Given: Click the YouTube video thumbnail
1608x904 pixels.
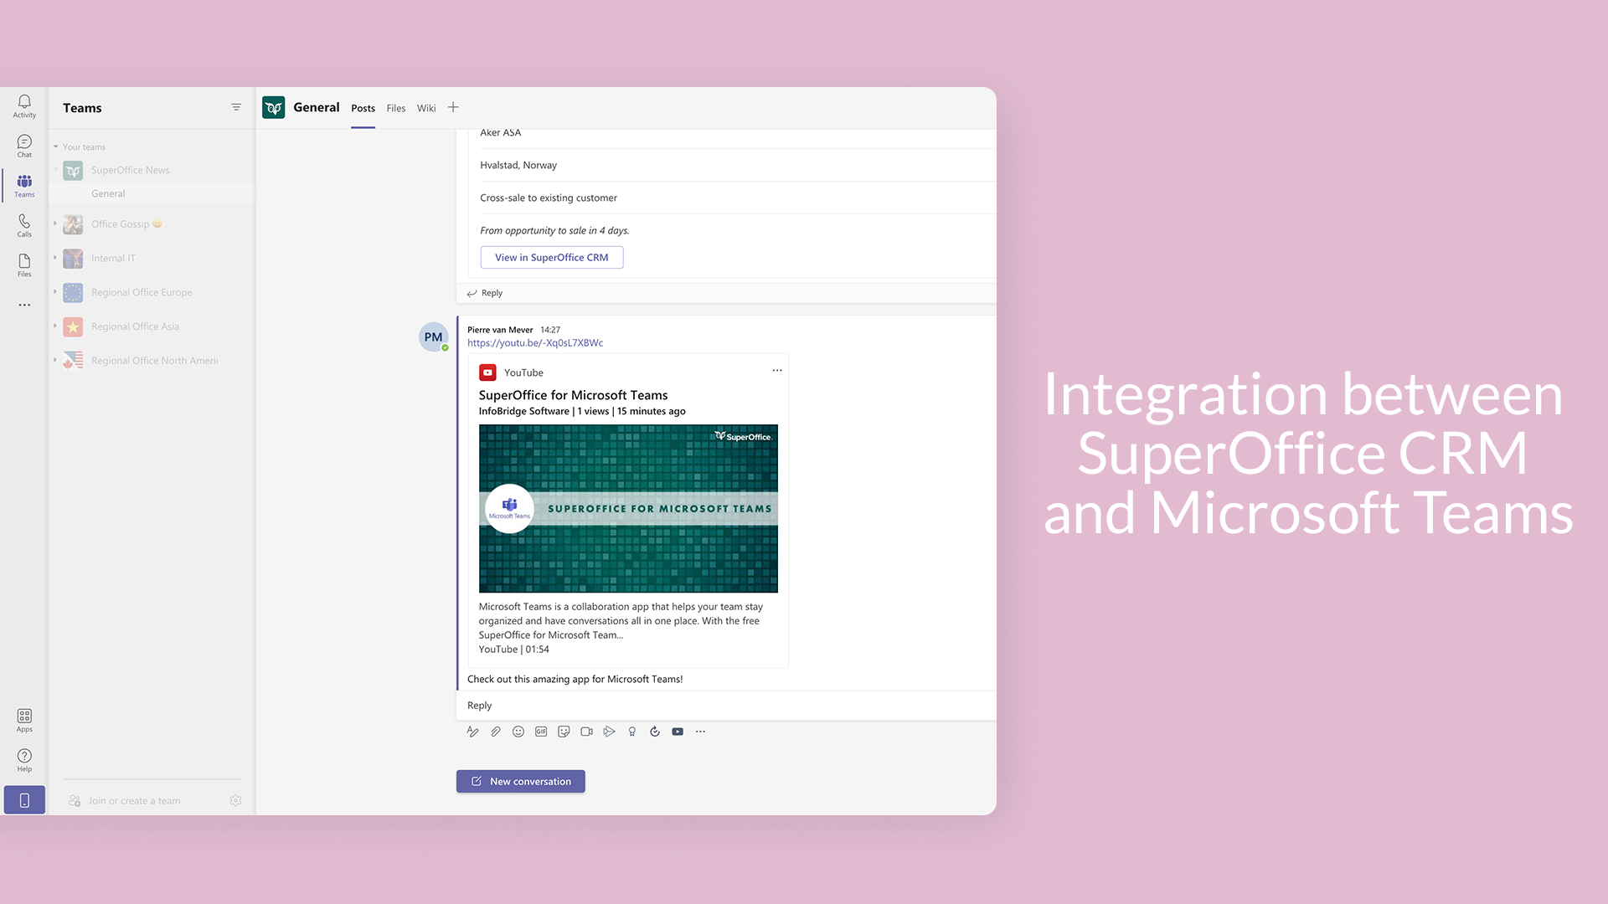Looking at the screenshot, I should click(628, 508).
